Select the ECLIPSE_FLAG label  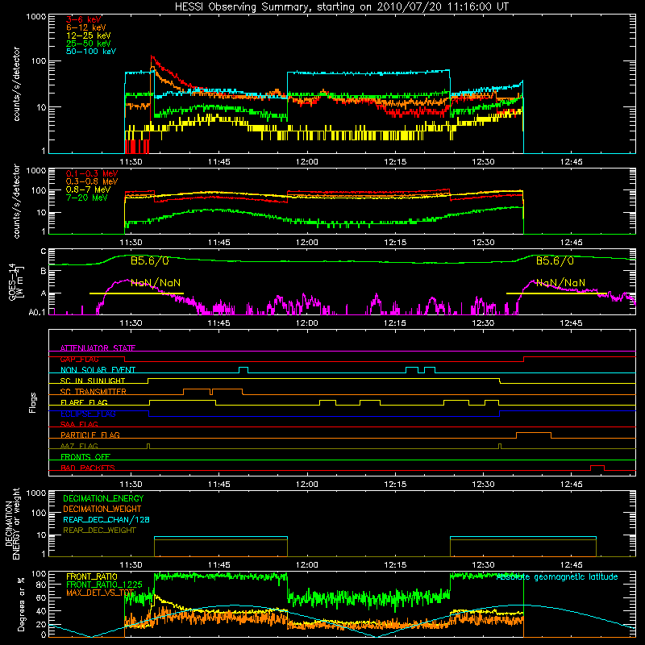pos(88,414)
